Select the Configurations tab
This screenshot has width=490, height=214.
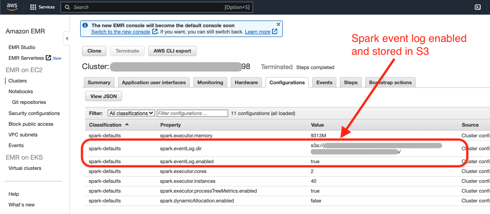click(287, 82)
